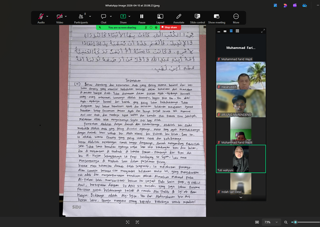Click the red Stop share button
Viewport: 320px width, 227px height.
click(170, 27)
